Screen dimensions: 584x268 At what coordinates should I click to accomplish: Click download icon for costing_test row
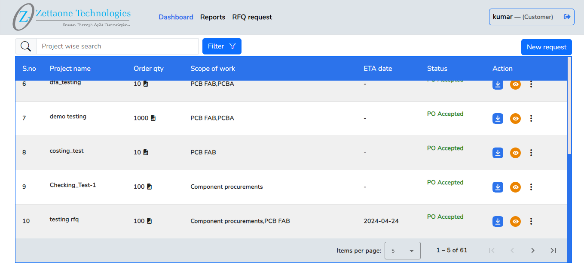pos(498,153)
